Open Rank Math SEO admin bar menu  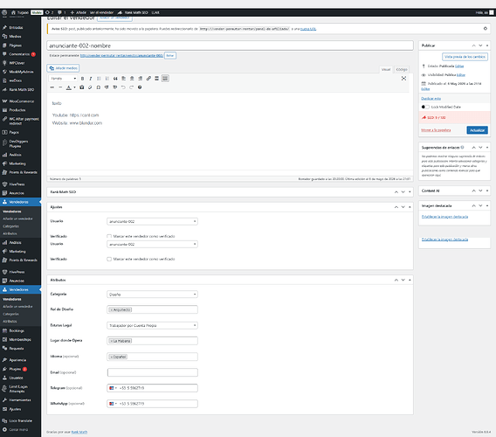[x=133, y=12]
